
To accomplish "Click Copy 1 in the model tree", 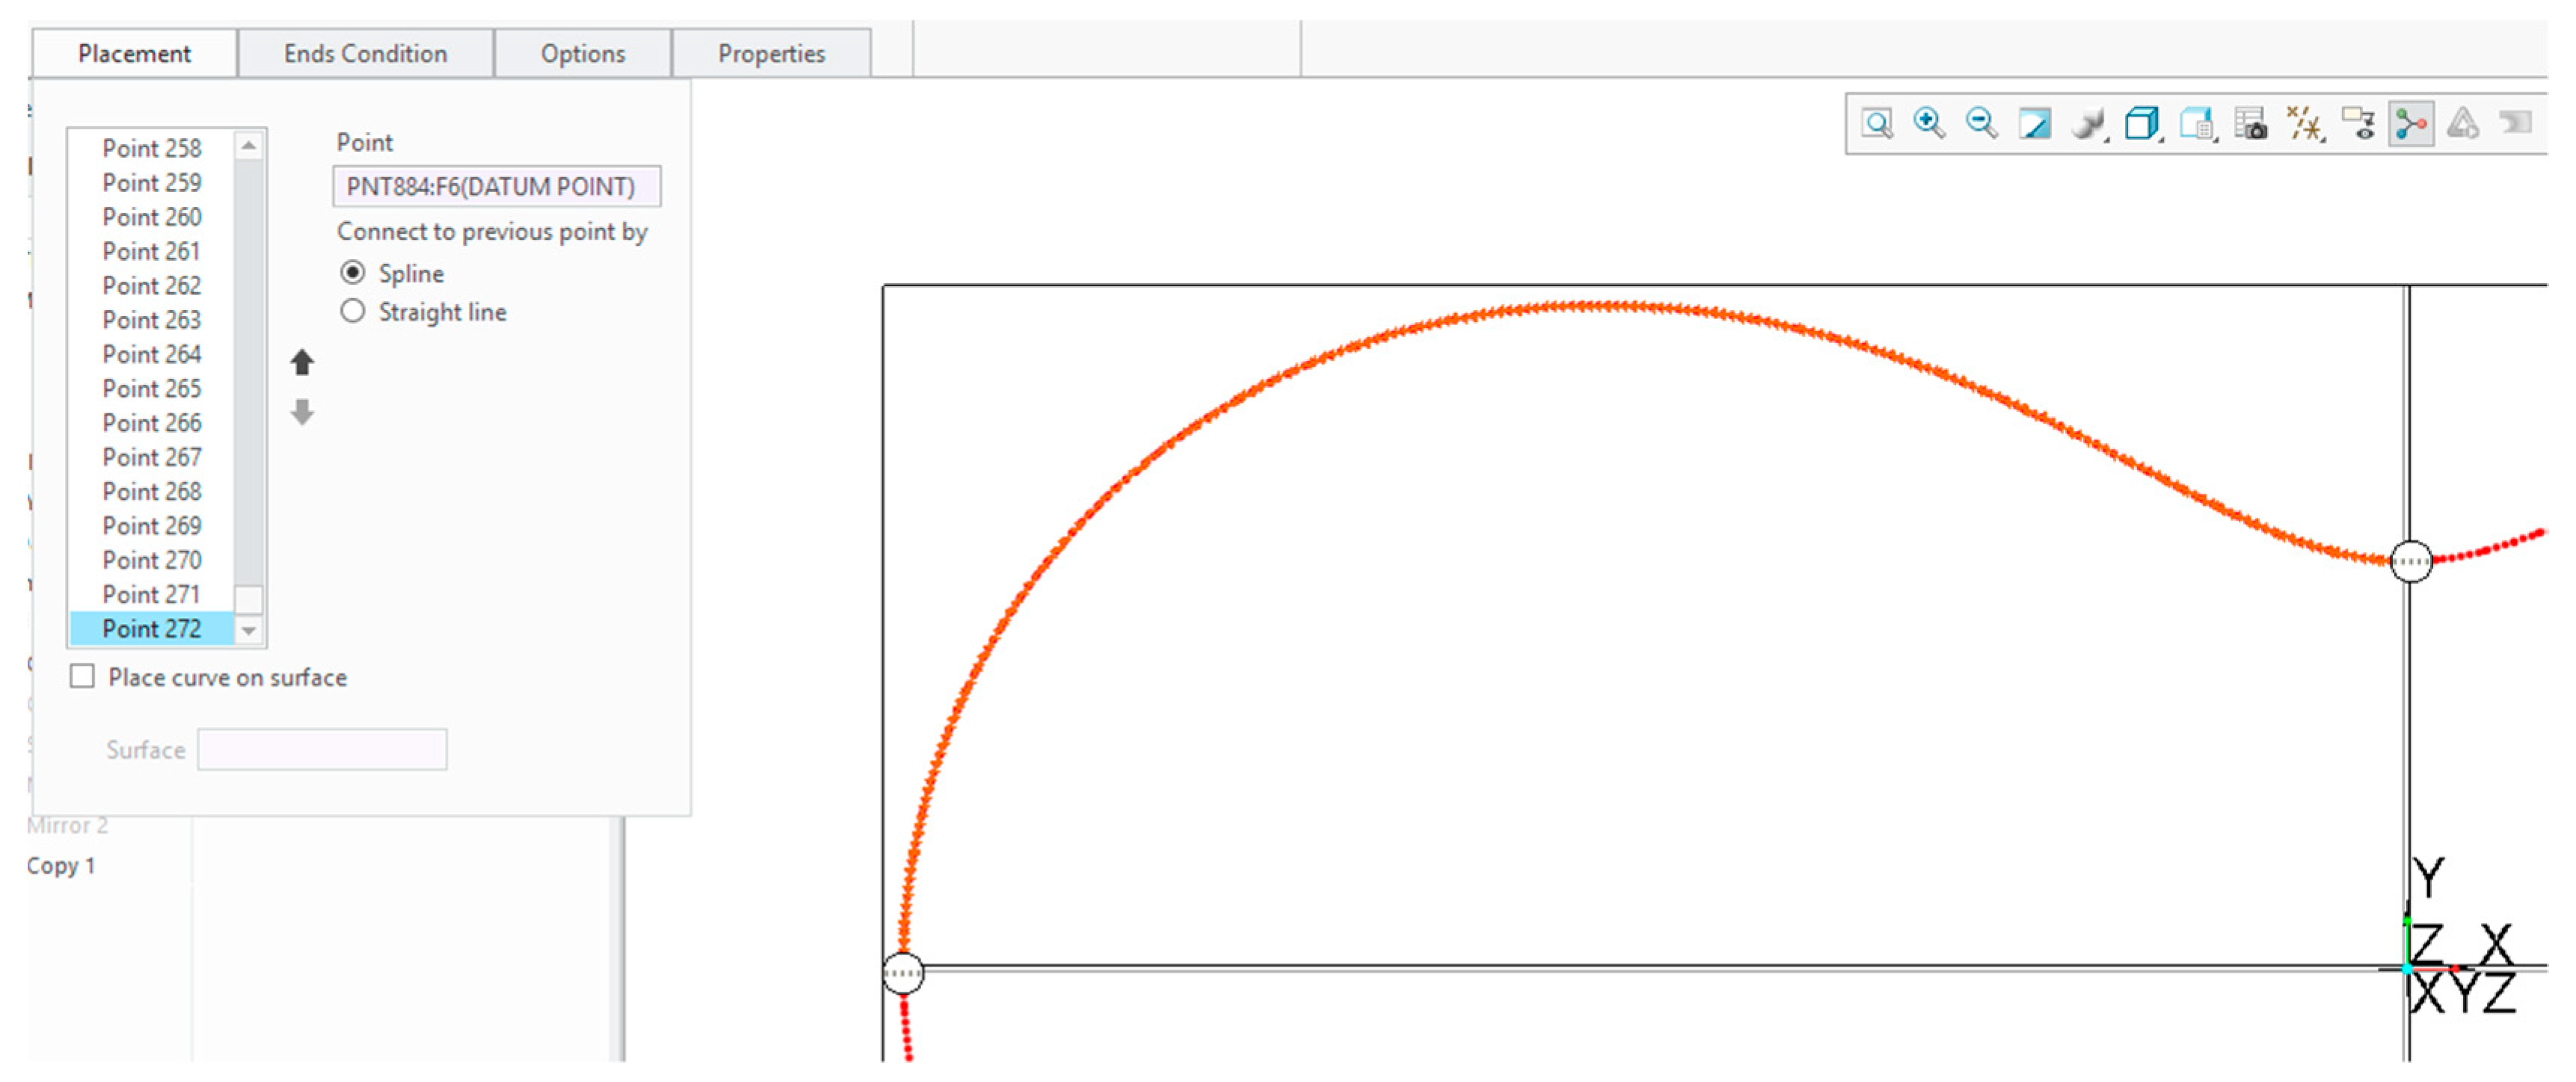I will (61, 865).
